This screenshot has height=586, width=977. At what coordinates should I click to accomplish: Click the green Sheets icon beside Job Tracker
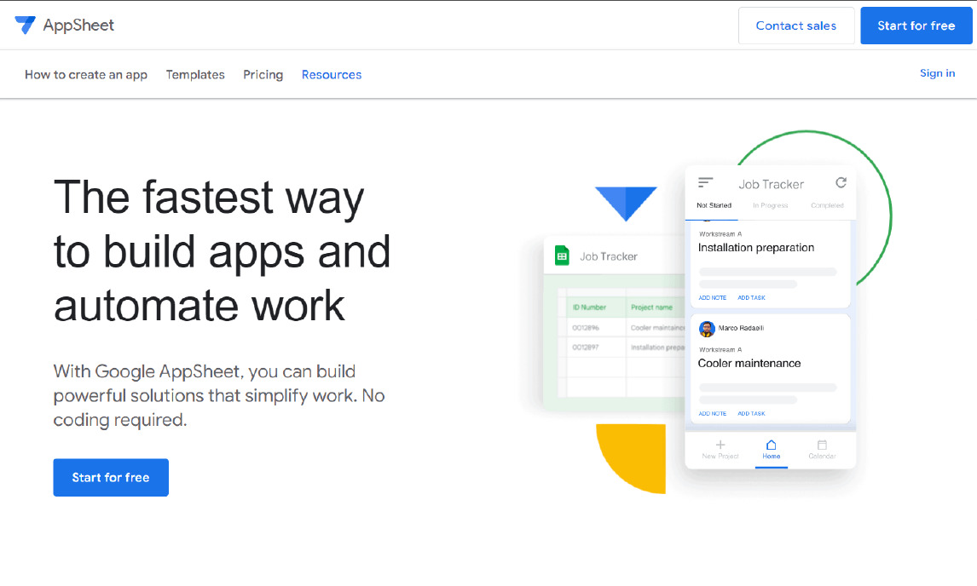(562, 256)
